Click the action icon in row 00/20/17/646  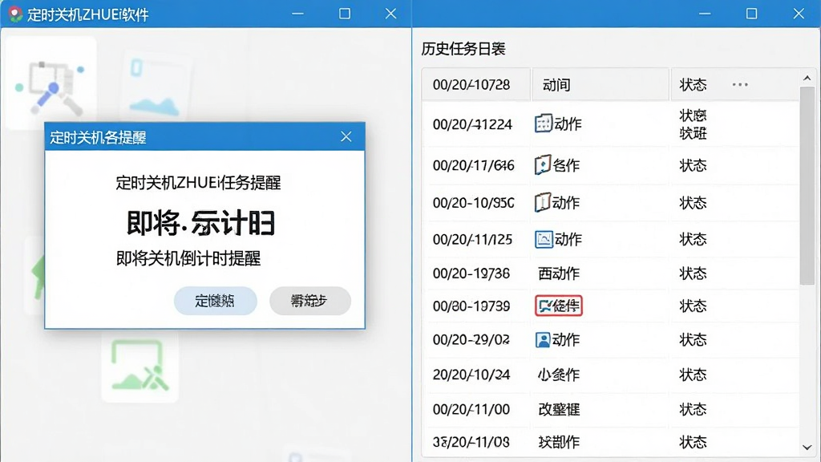click(x=543, y=165)
